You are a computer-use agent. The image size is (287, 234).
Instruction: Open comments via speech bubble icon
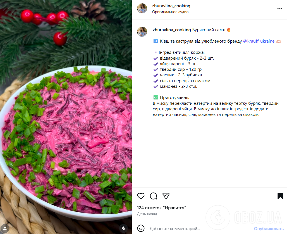[153, 196]
